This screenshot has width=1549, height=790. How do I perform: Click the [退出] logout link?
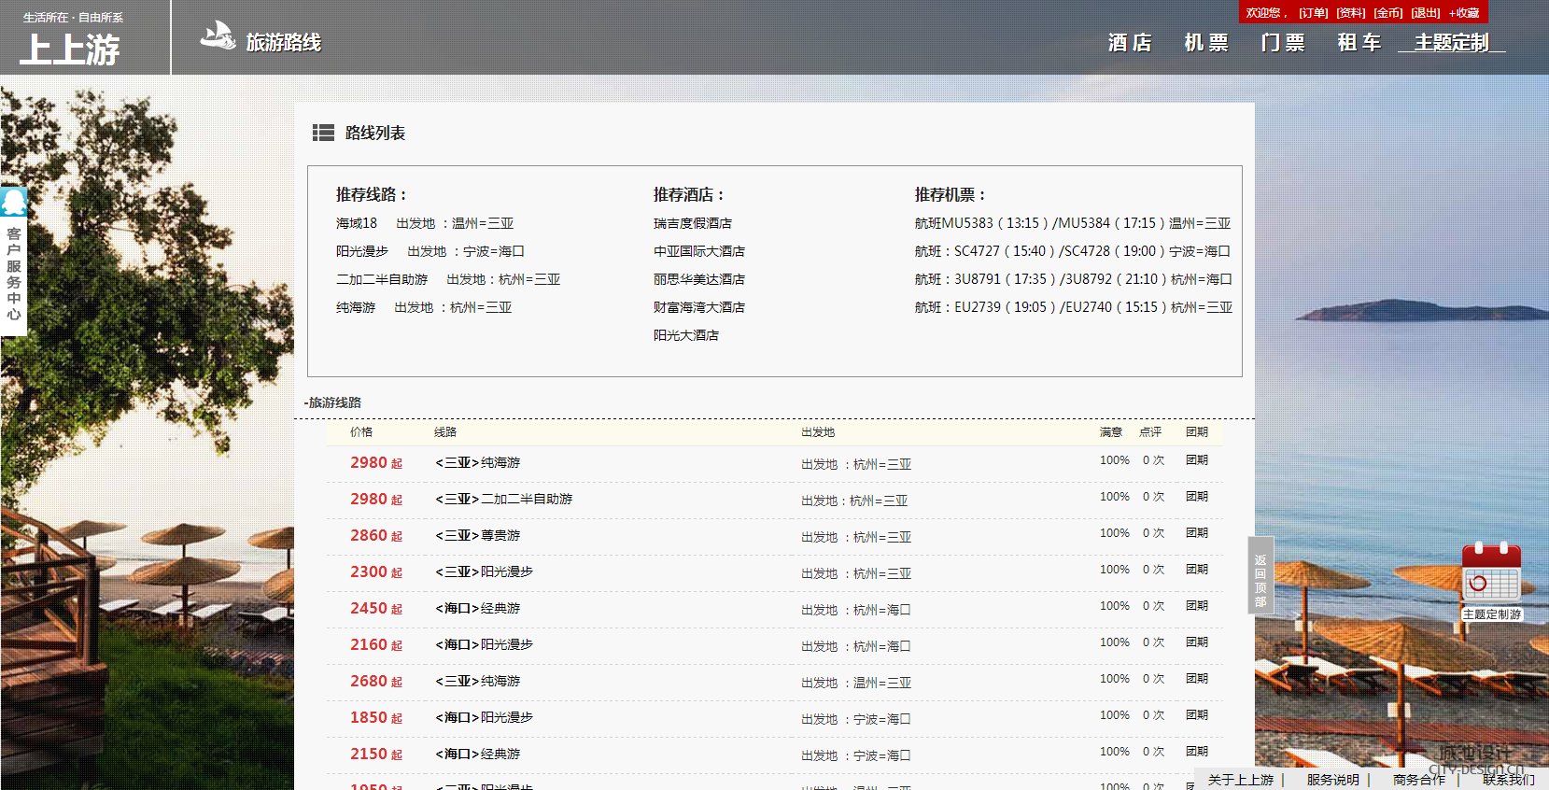coord(1425,13)
